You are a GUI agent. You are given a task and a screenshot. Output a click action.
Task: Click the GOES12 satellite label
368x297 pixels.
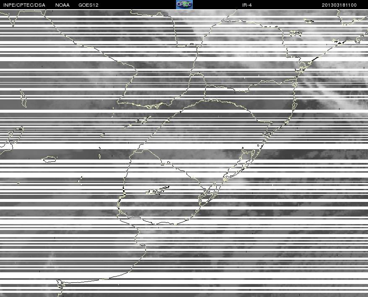88,5
